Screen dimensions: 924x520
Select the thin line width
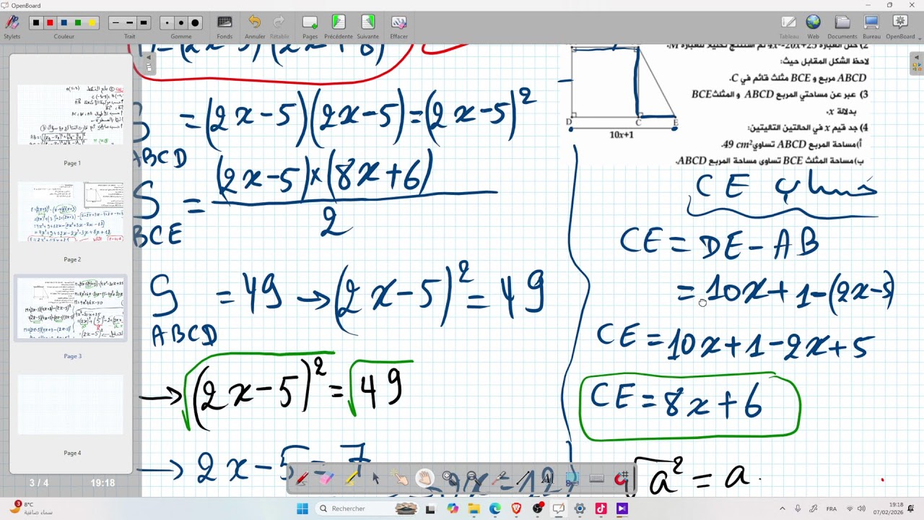[115, 22]
